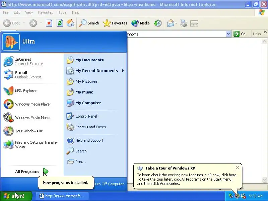Click the scrollbar down arrow

[264, 180]
